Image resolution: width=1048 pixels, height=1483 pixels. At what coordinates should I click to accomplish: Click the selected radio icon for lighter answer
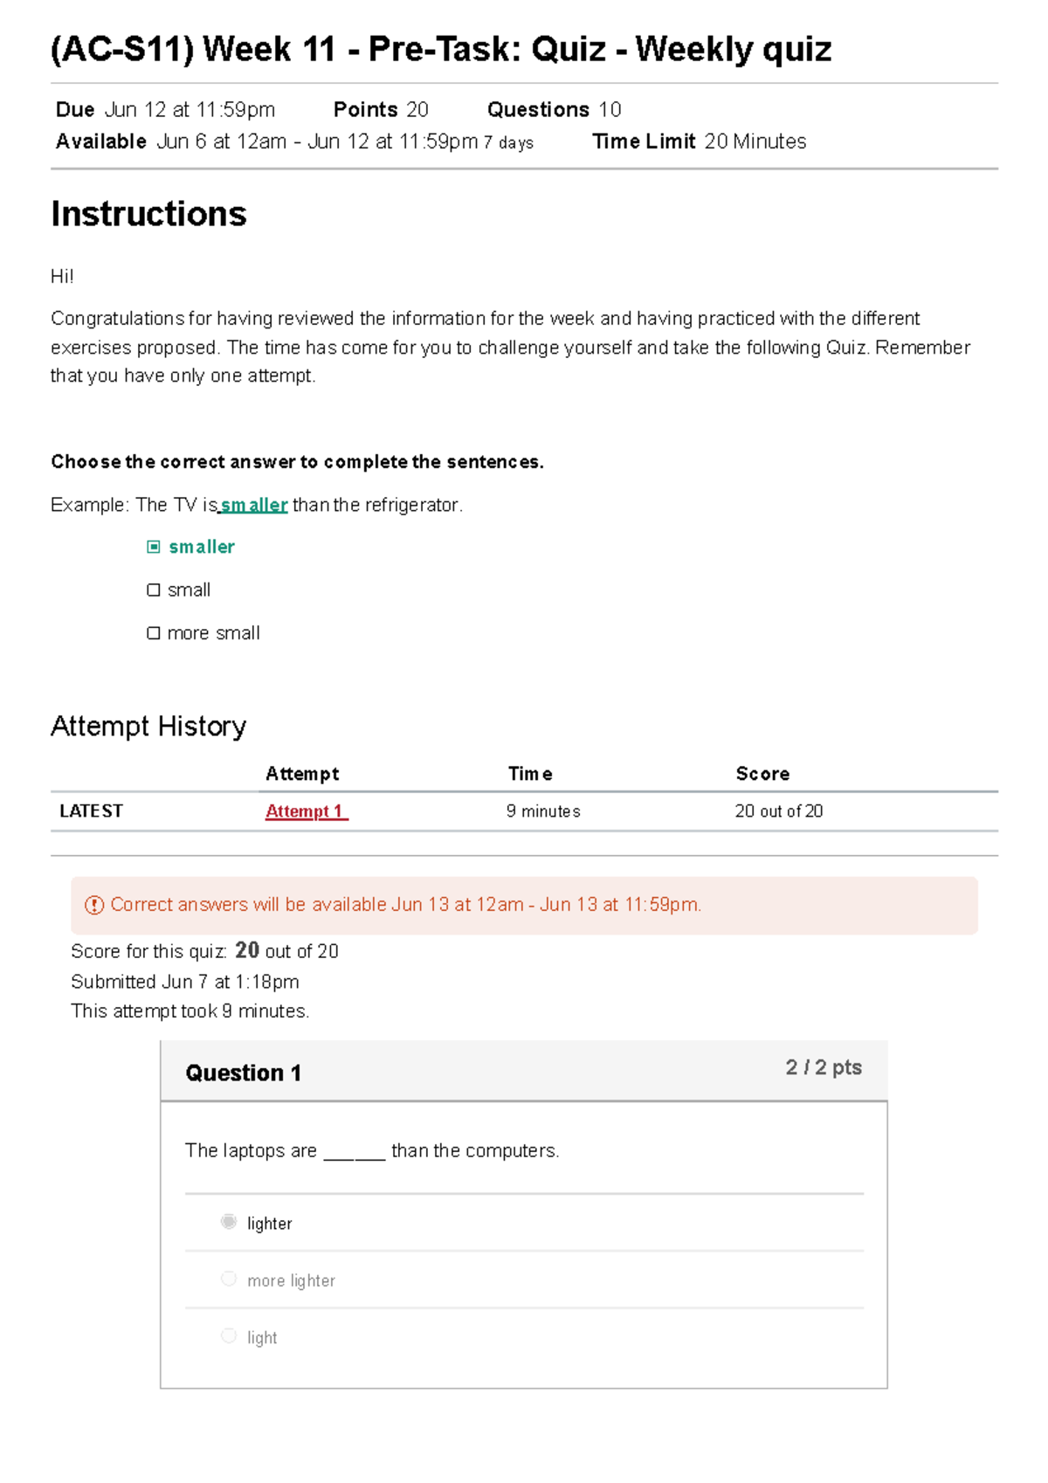(x=229, y=1222)
